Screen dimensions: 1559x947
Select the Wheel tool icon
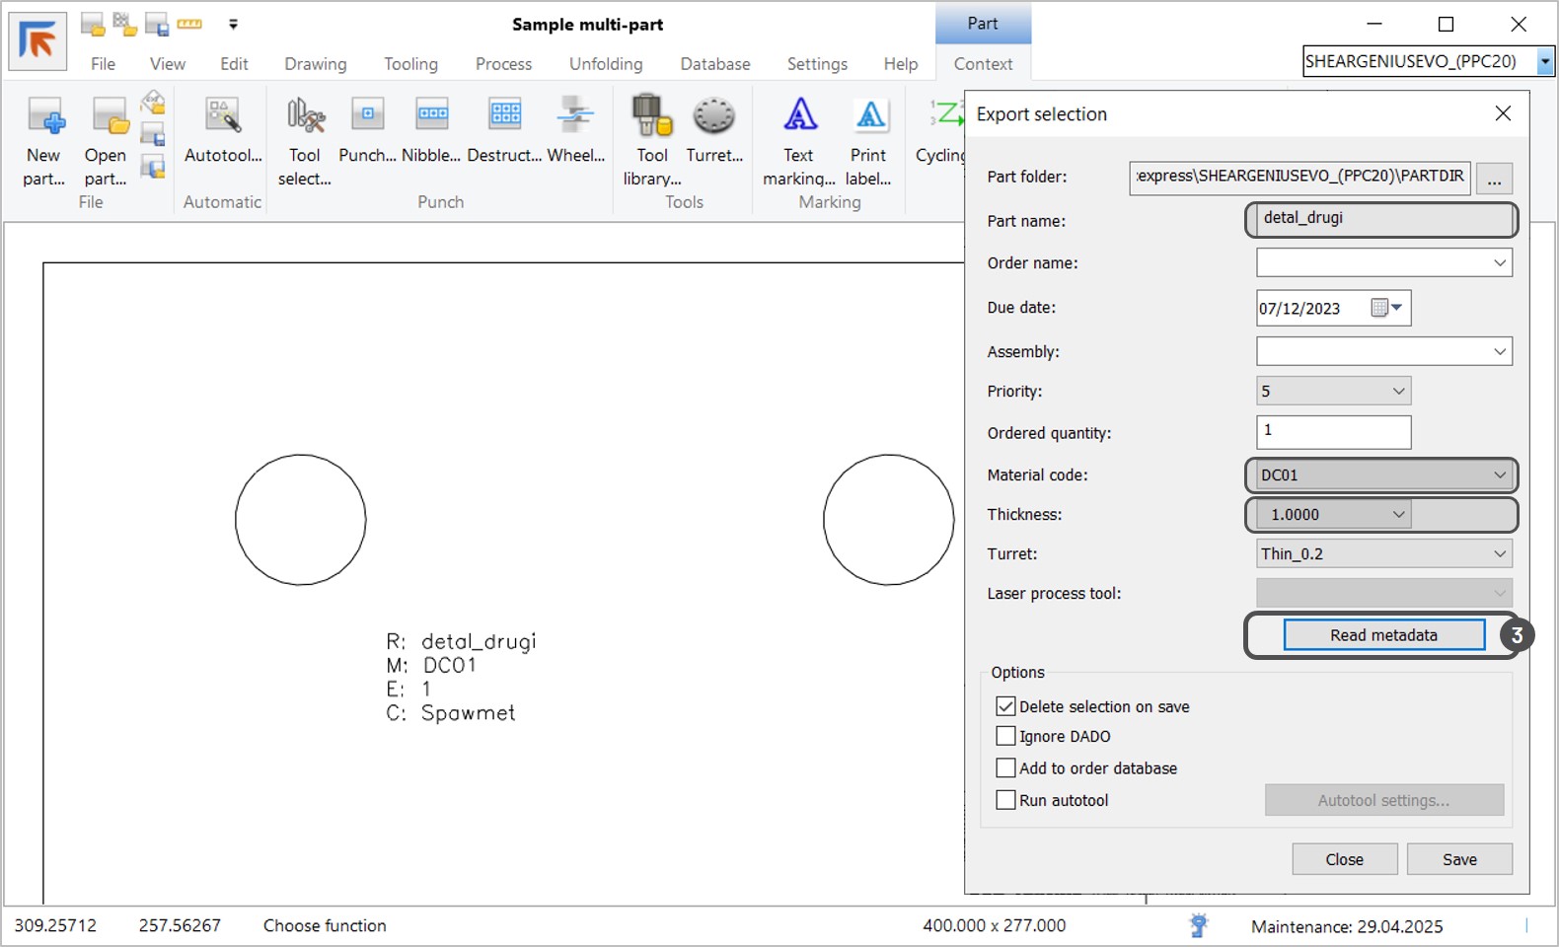pos(575,116)
